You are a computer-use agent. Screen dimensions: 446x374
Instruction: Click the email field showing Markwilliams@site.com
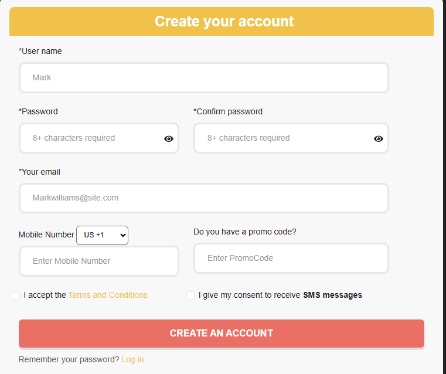(x=203, y=198)
